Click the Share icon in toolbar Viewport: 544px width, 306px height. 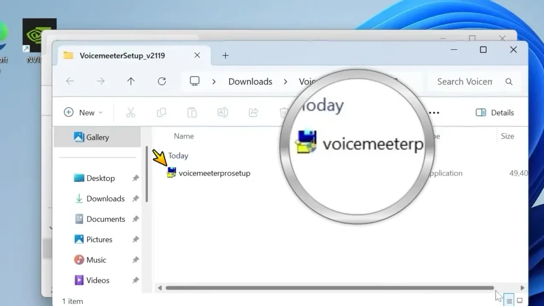coord(253,112)
